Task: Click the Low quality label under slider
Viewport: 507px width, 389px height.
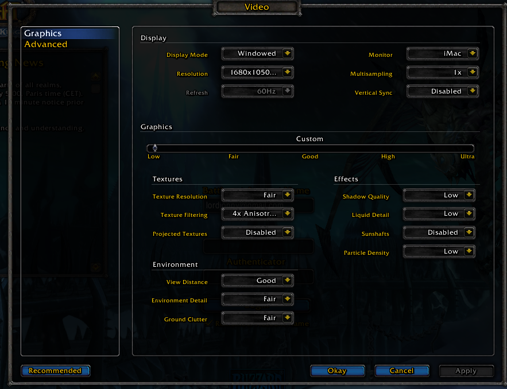Action: [x=153, y=157]
